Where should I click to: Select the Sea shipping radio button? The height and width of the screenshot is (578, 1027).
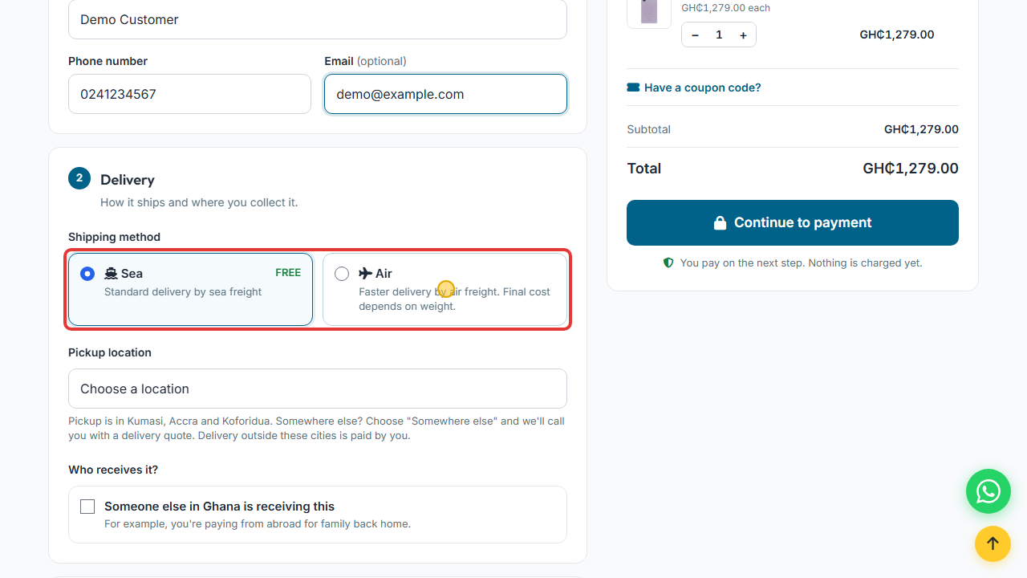[87, 274]
